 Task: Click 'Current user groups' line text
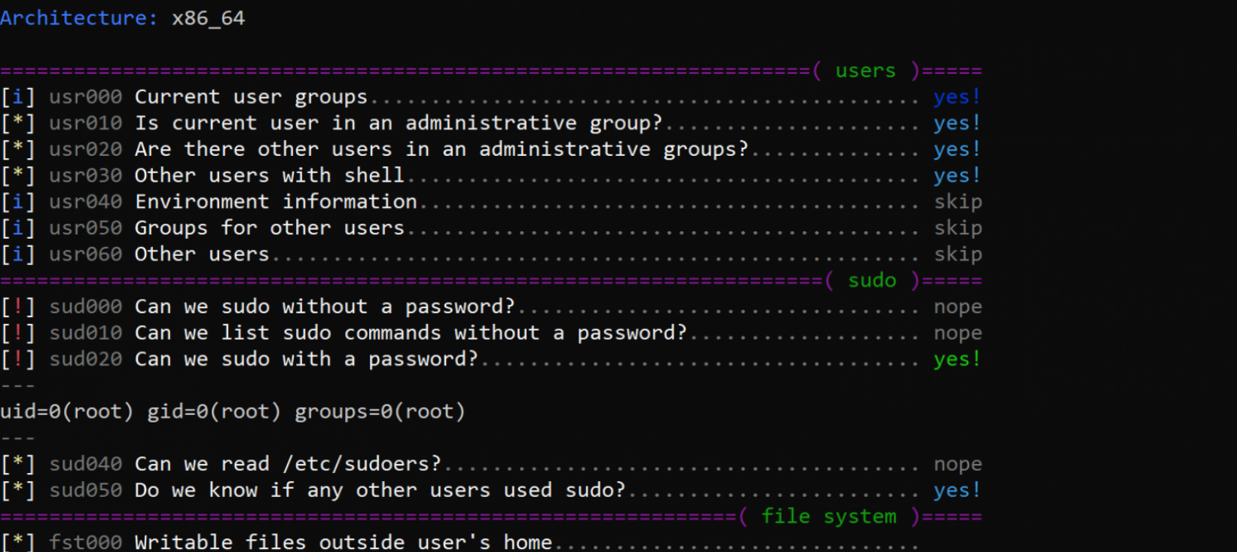point(251,97)
